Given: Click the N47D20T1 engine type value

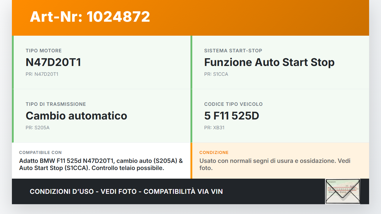Looking at the screenshot, I should click(53, 62).
